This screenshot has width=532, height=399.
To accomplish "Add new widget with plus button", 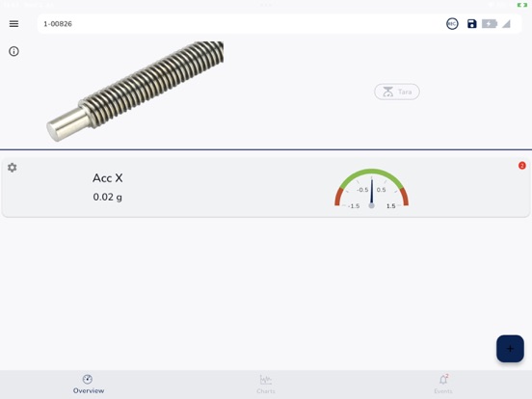I will tap(510, 349).
